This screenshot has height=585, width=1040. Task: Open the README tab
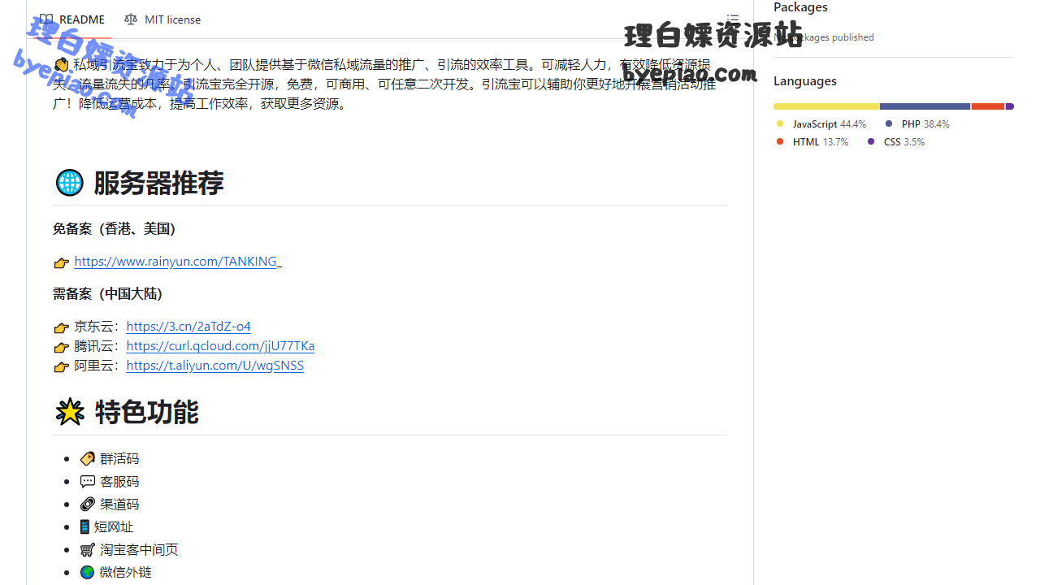[72, 19]
